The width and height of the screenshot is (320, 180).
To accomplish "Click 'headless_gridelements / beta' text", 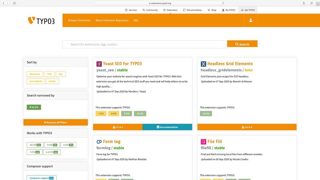I will pyautogui.click(x=226, y=70).
